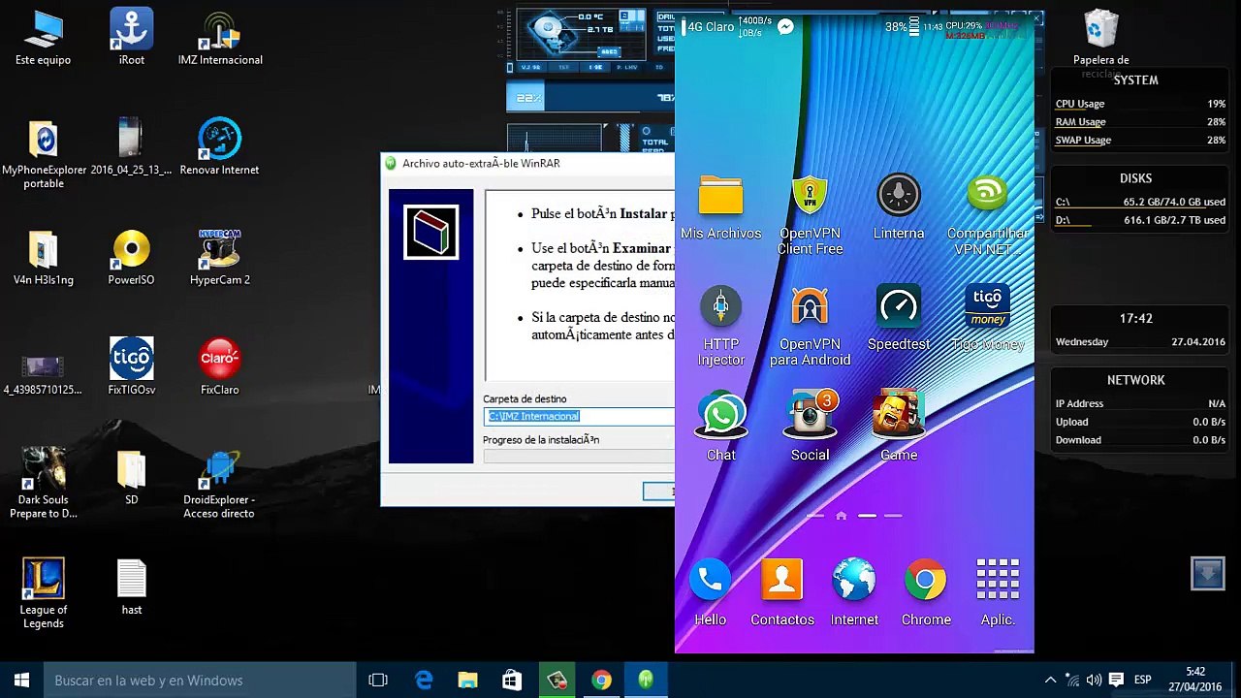This screenshot has height=698, width=1241.
Task: Open the volume control in system tray
Action: click(x=1094, y=681)
